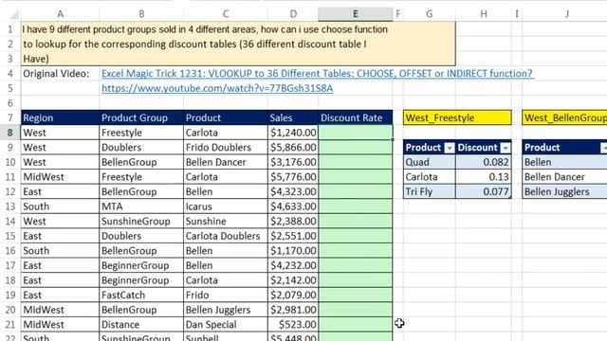This screenshot has height=341, width=607.
Task: Select the Carlota Doublers cell
Action: tap(226, 236)
